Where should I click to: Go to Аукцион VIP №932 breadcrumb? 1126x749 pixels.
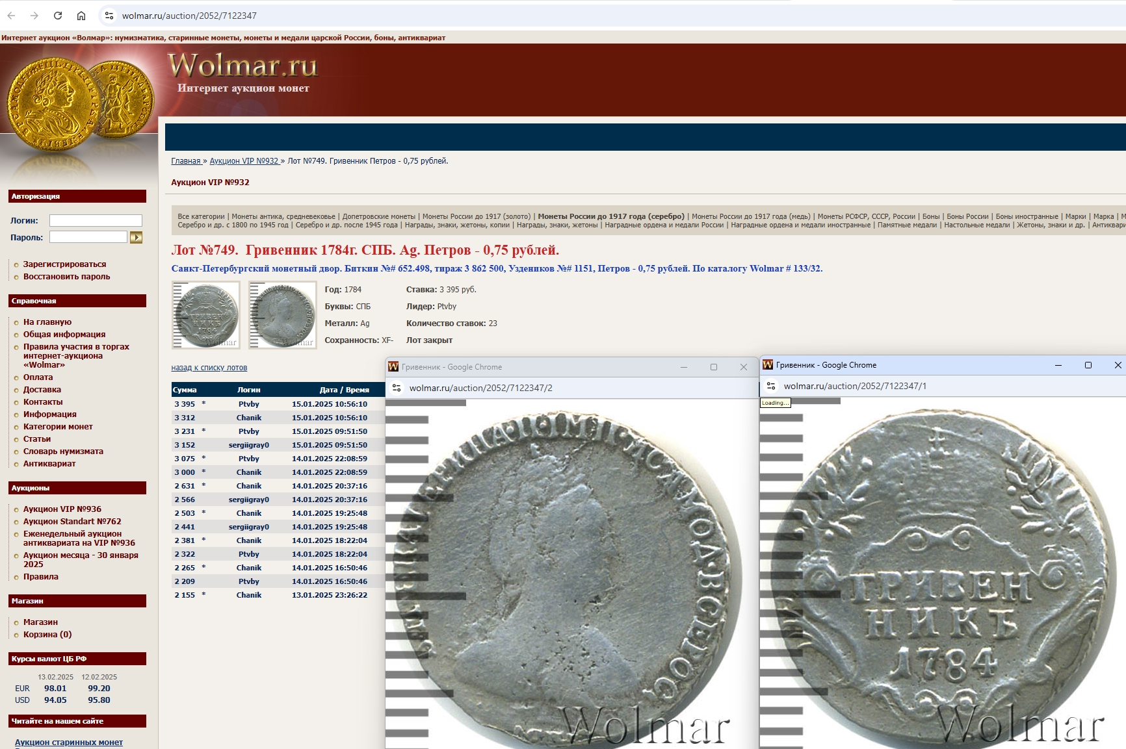tap(244, 161)
